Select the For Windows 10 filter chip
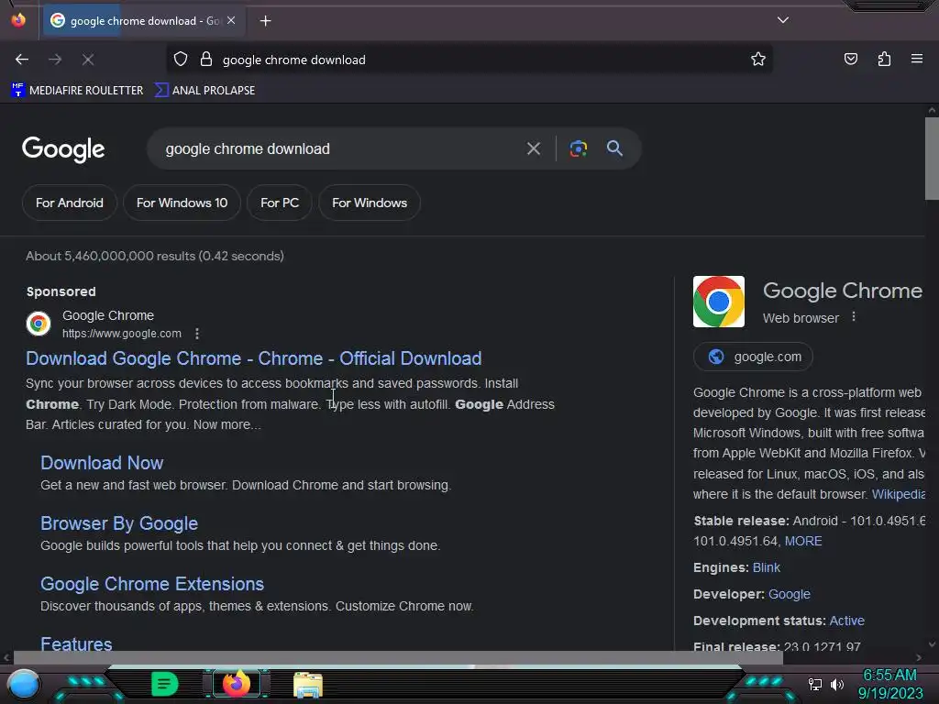Image resolution: width=939 pixels, height=704 pixels. [x=182, y=203]
